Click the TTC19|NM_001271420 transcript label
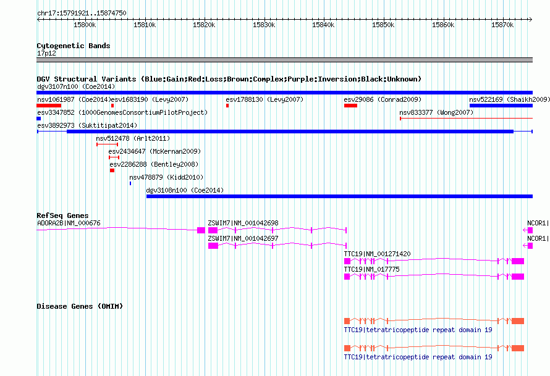Screen dimensions: 550x376 click(x=377, y=254)
